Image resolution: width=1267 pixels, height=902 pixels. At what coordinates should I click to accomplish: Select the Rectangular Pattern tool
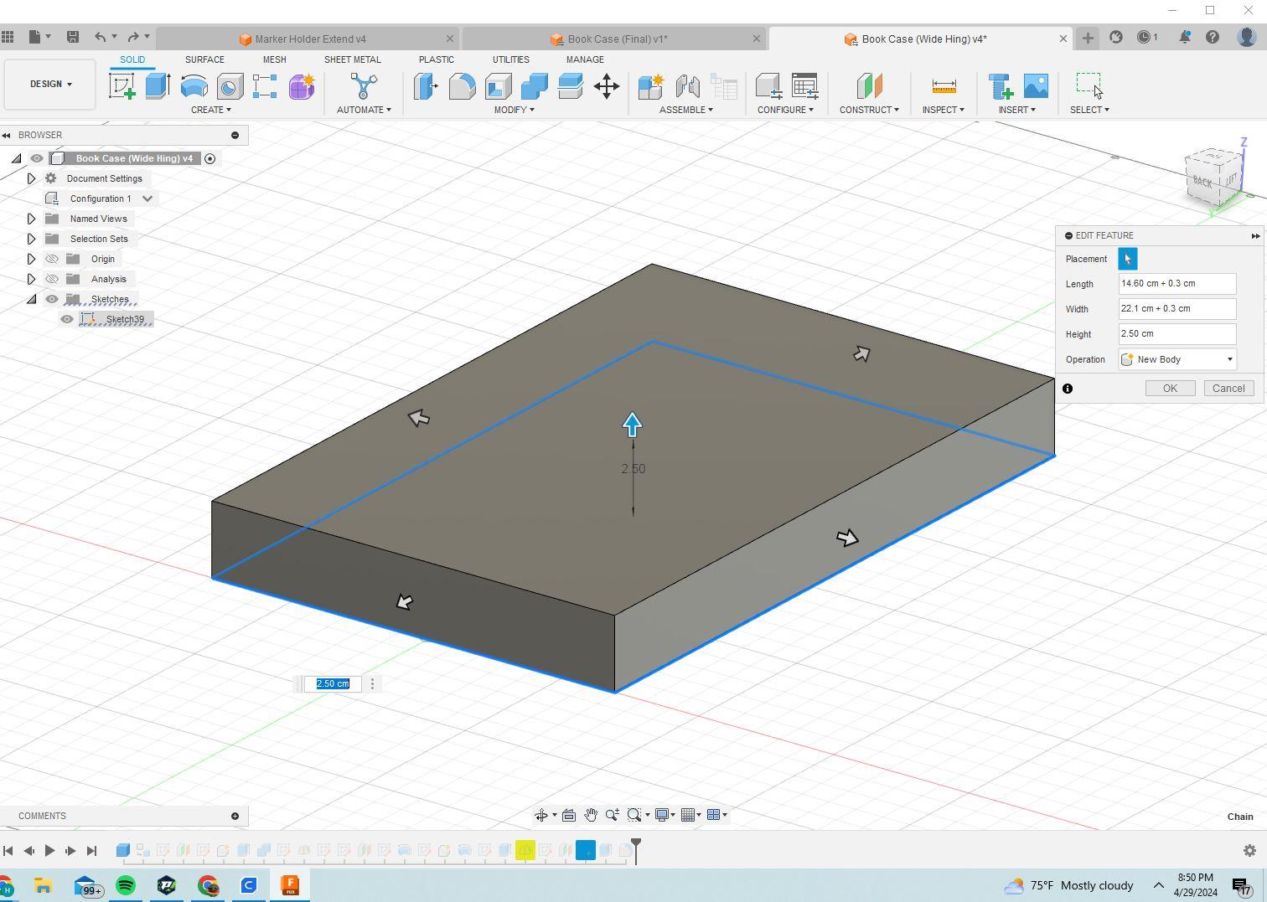tap(265, 86)
